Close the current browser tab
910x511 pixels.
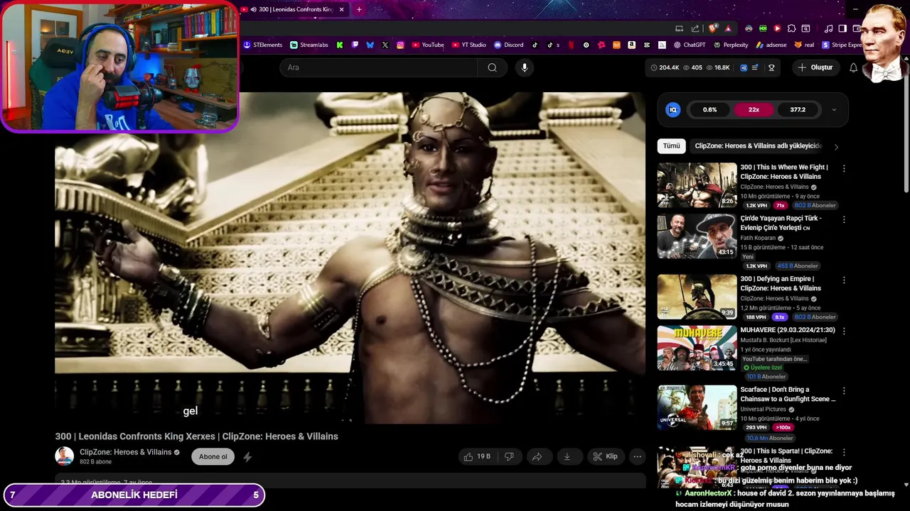coord(341,9)
